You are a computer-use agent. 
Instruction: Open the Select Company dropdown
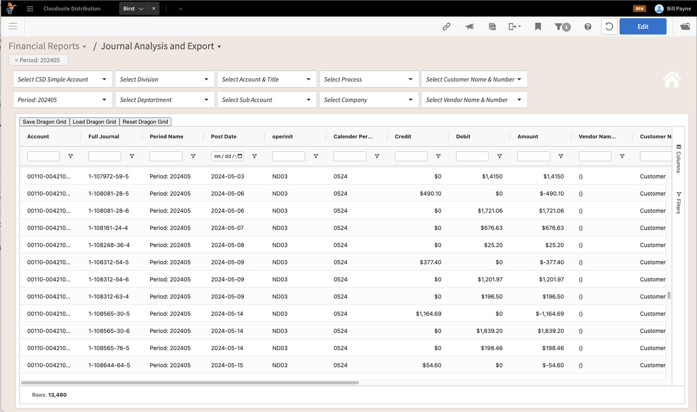click(368, 100)
